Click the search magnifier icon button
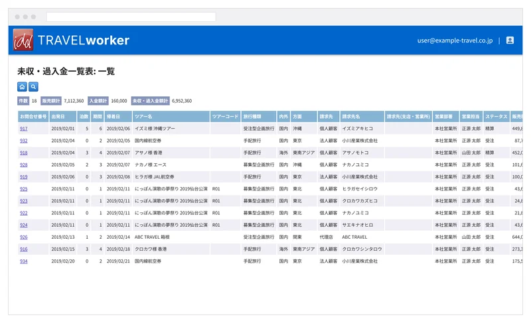 [33, 87]
